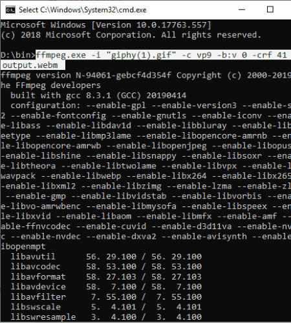Click the '--enable-lzma' flag

coord(199,186)
